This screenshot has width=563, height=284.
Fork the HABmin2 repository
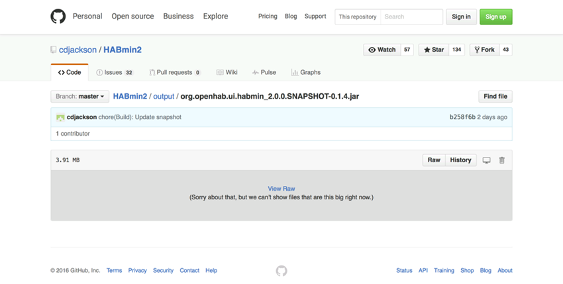(484, 50)
